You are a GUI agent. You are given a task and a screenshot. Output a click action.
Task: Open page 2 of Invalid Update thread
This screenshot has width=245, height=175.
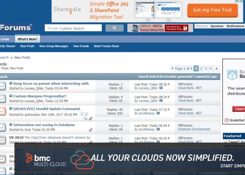[x=86, y=114]
